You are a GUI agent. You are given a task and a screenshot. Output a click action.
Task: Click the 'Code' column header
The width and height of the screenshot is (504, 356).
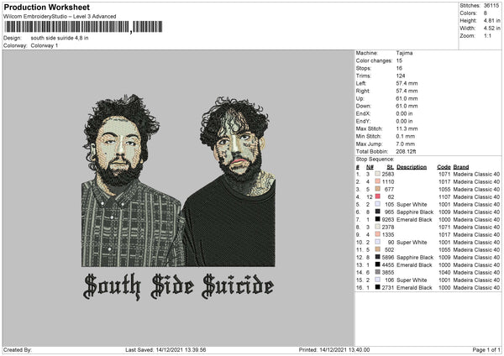click(444, 167)
